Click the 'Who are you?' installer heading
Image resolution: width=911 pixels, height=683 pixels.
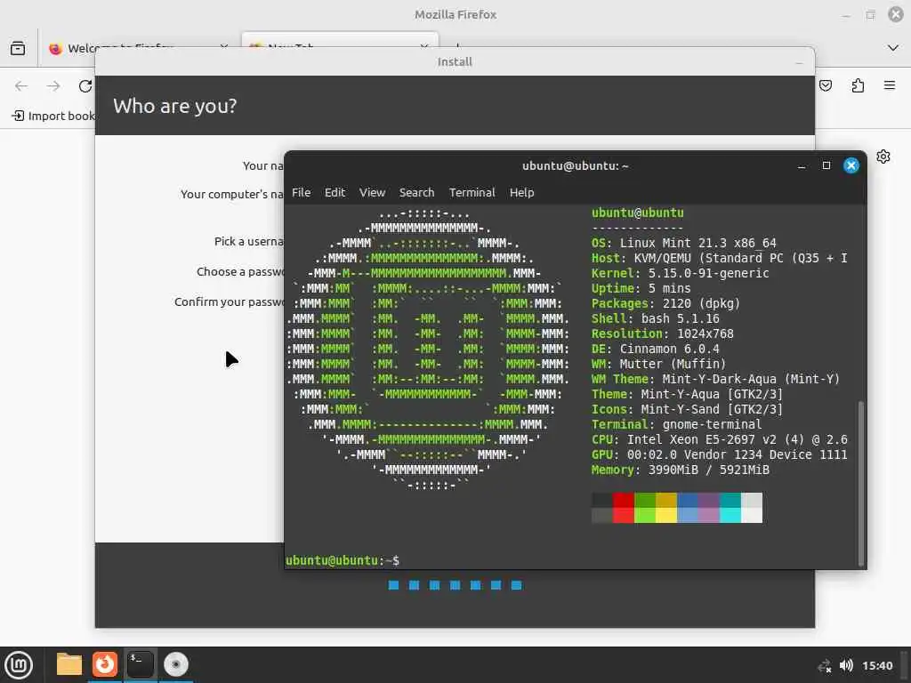point(175,107)
